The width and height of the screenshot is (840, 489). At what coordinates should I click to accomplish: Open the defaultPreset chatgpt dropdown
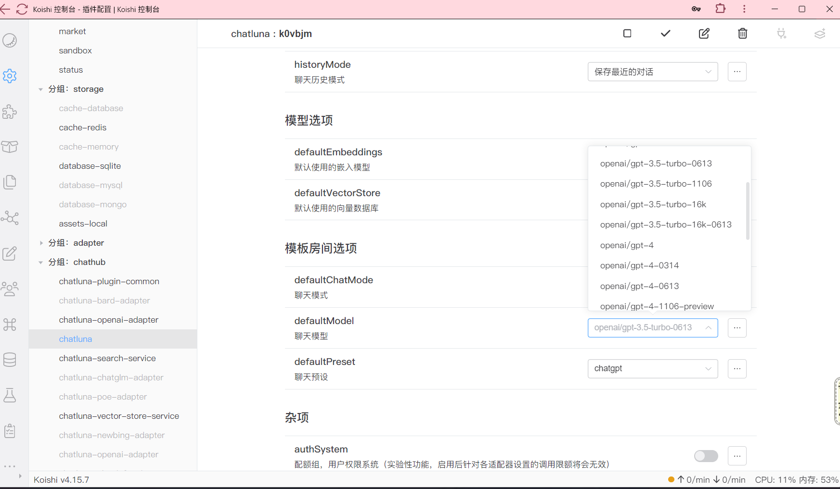pos(652,369)
